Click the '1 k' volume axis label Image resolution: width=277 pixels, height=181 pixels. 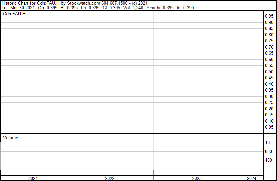(x=268, y=143)
